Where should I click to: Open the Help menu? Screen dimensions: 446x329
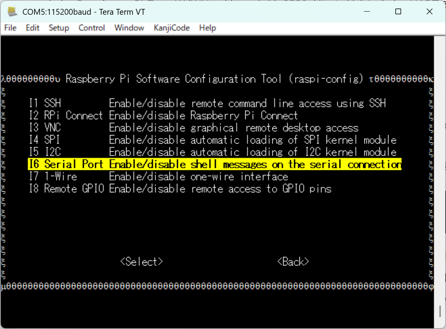[207, 28]
